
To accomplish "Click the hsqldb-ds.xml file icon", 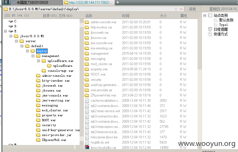I will (x=87, y=142).
